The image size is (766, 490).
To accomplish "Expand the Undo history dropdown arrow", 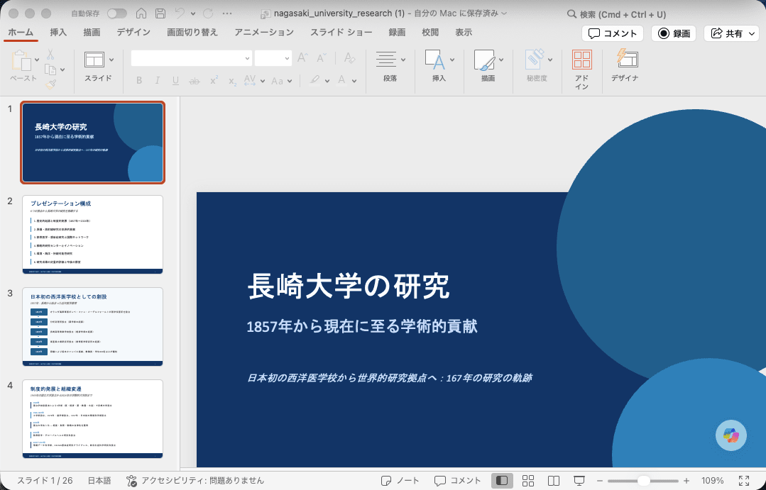I will pos(193,14).
